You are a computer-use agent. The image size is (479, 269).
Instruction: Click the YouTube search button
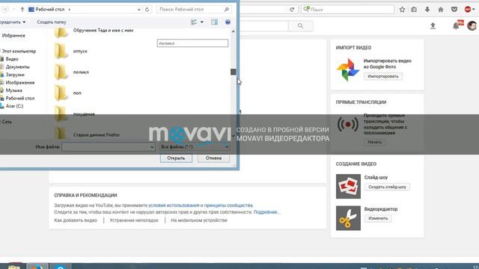point(300,26)
